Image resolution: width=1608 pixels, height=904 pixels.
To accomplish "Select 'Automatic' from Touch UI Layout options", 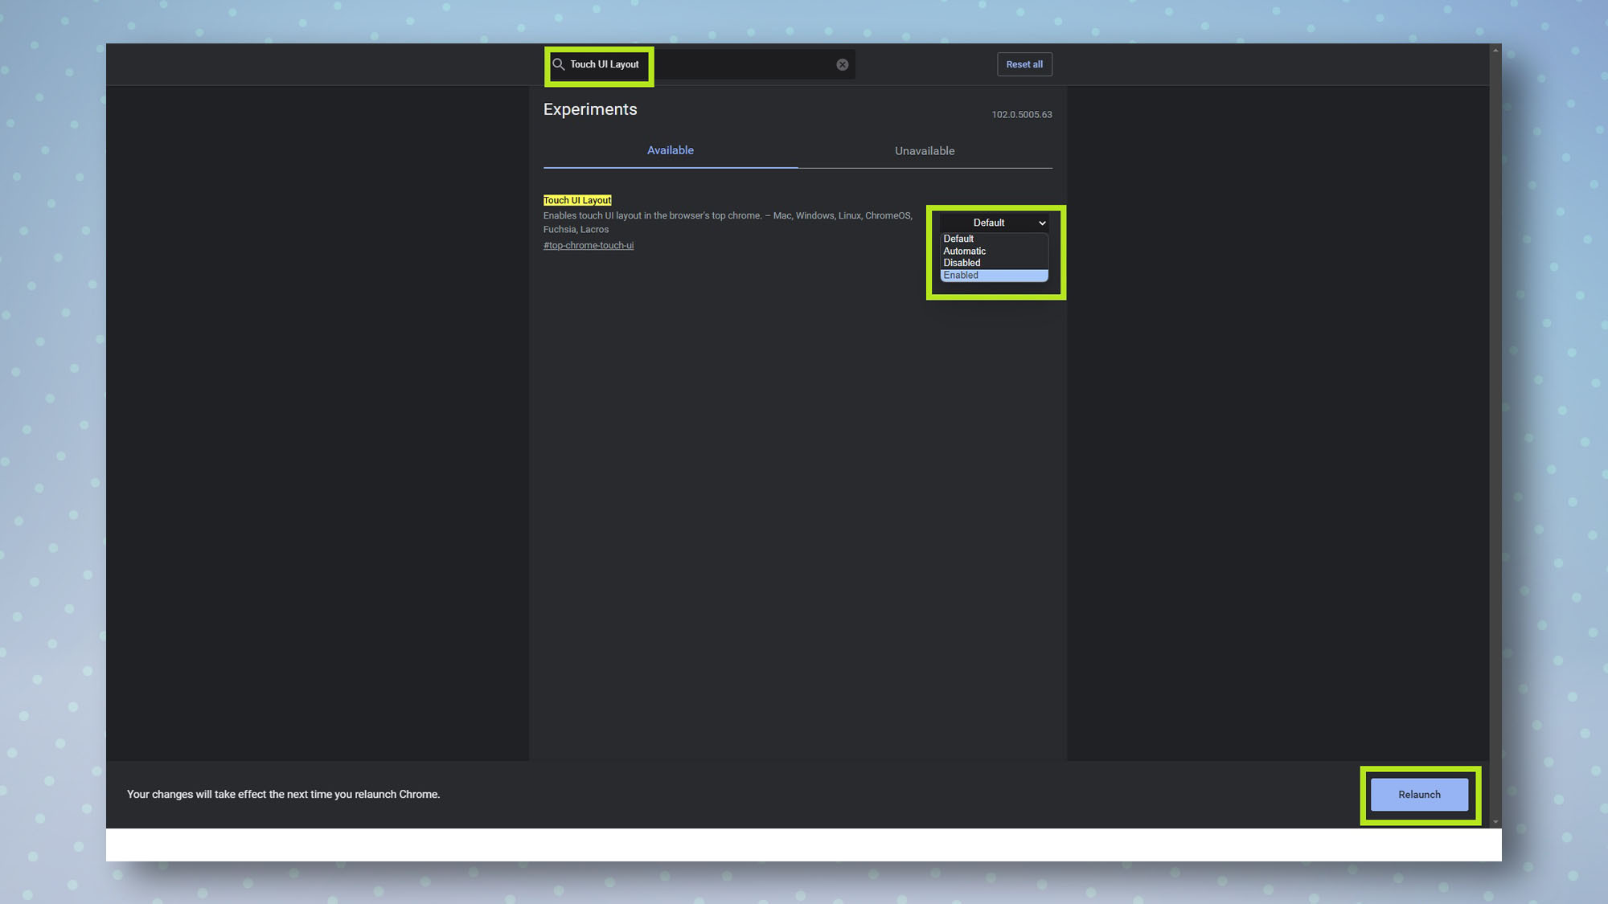I will [x=964, y=251].
